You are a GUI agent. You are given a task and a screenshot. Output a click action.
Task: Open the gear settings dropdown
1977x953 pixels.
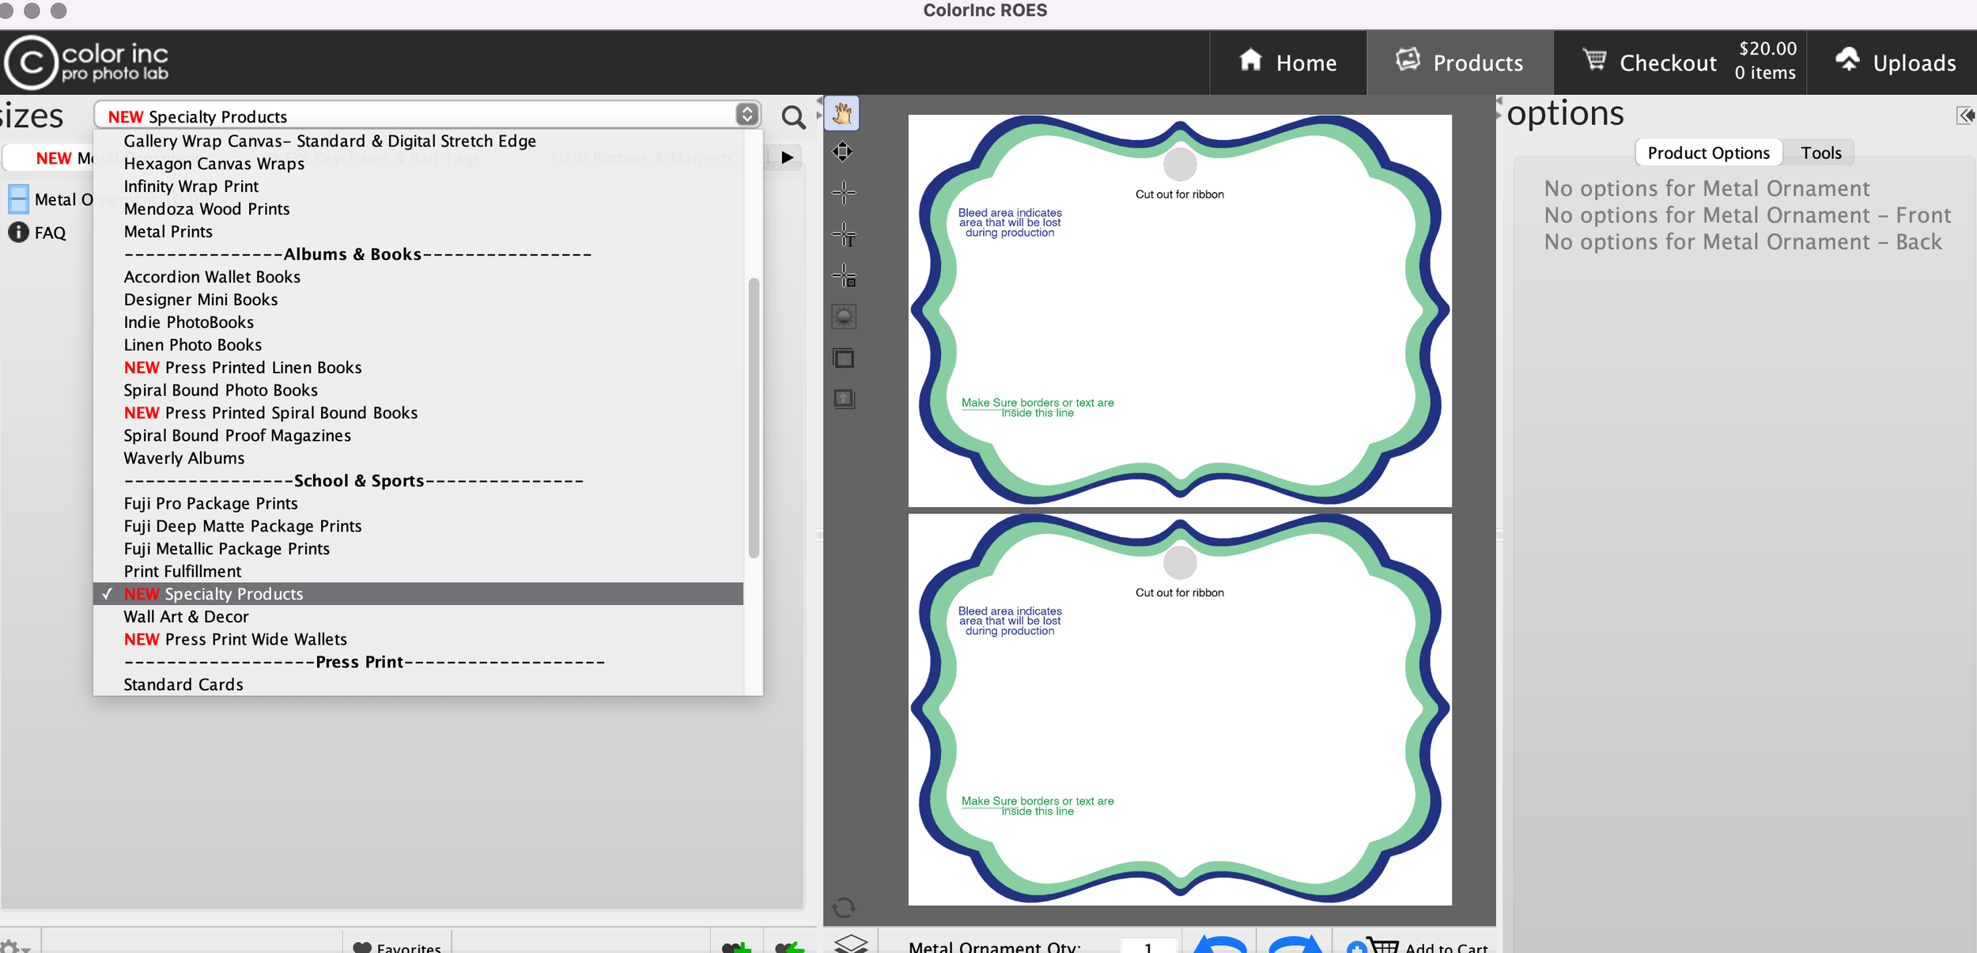pos(14,947)
